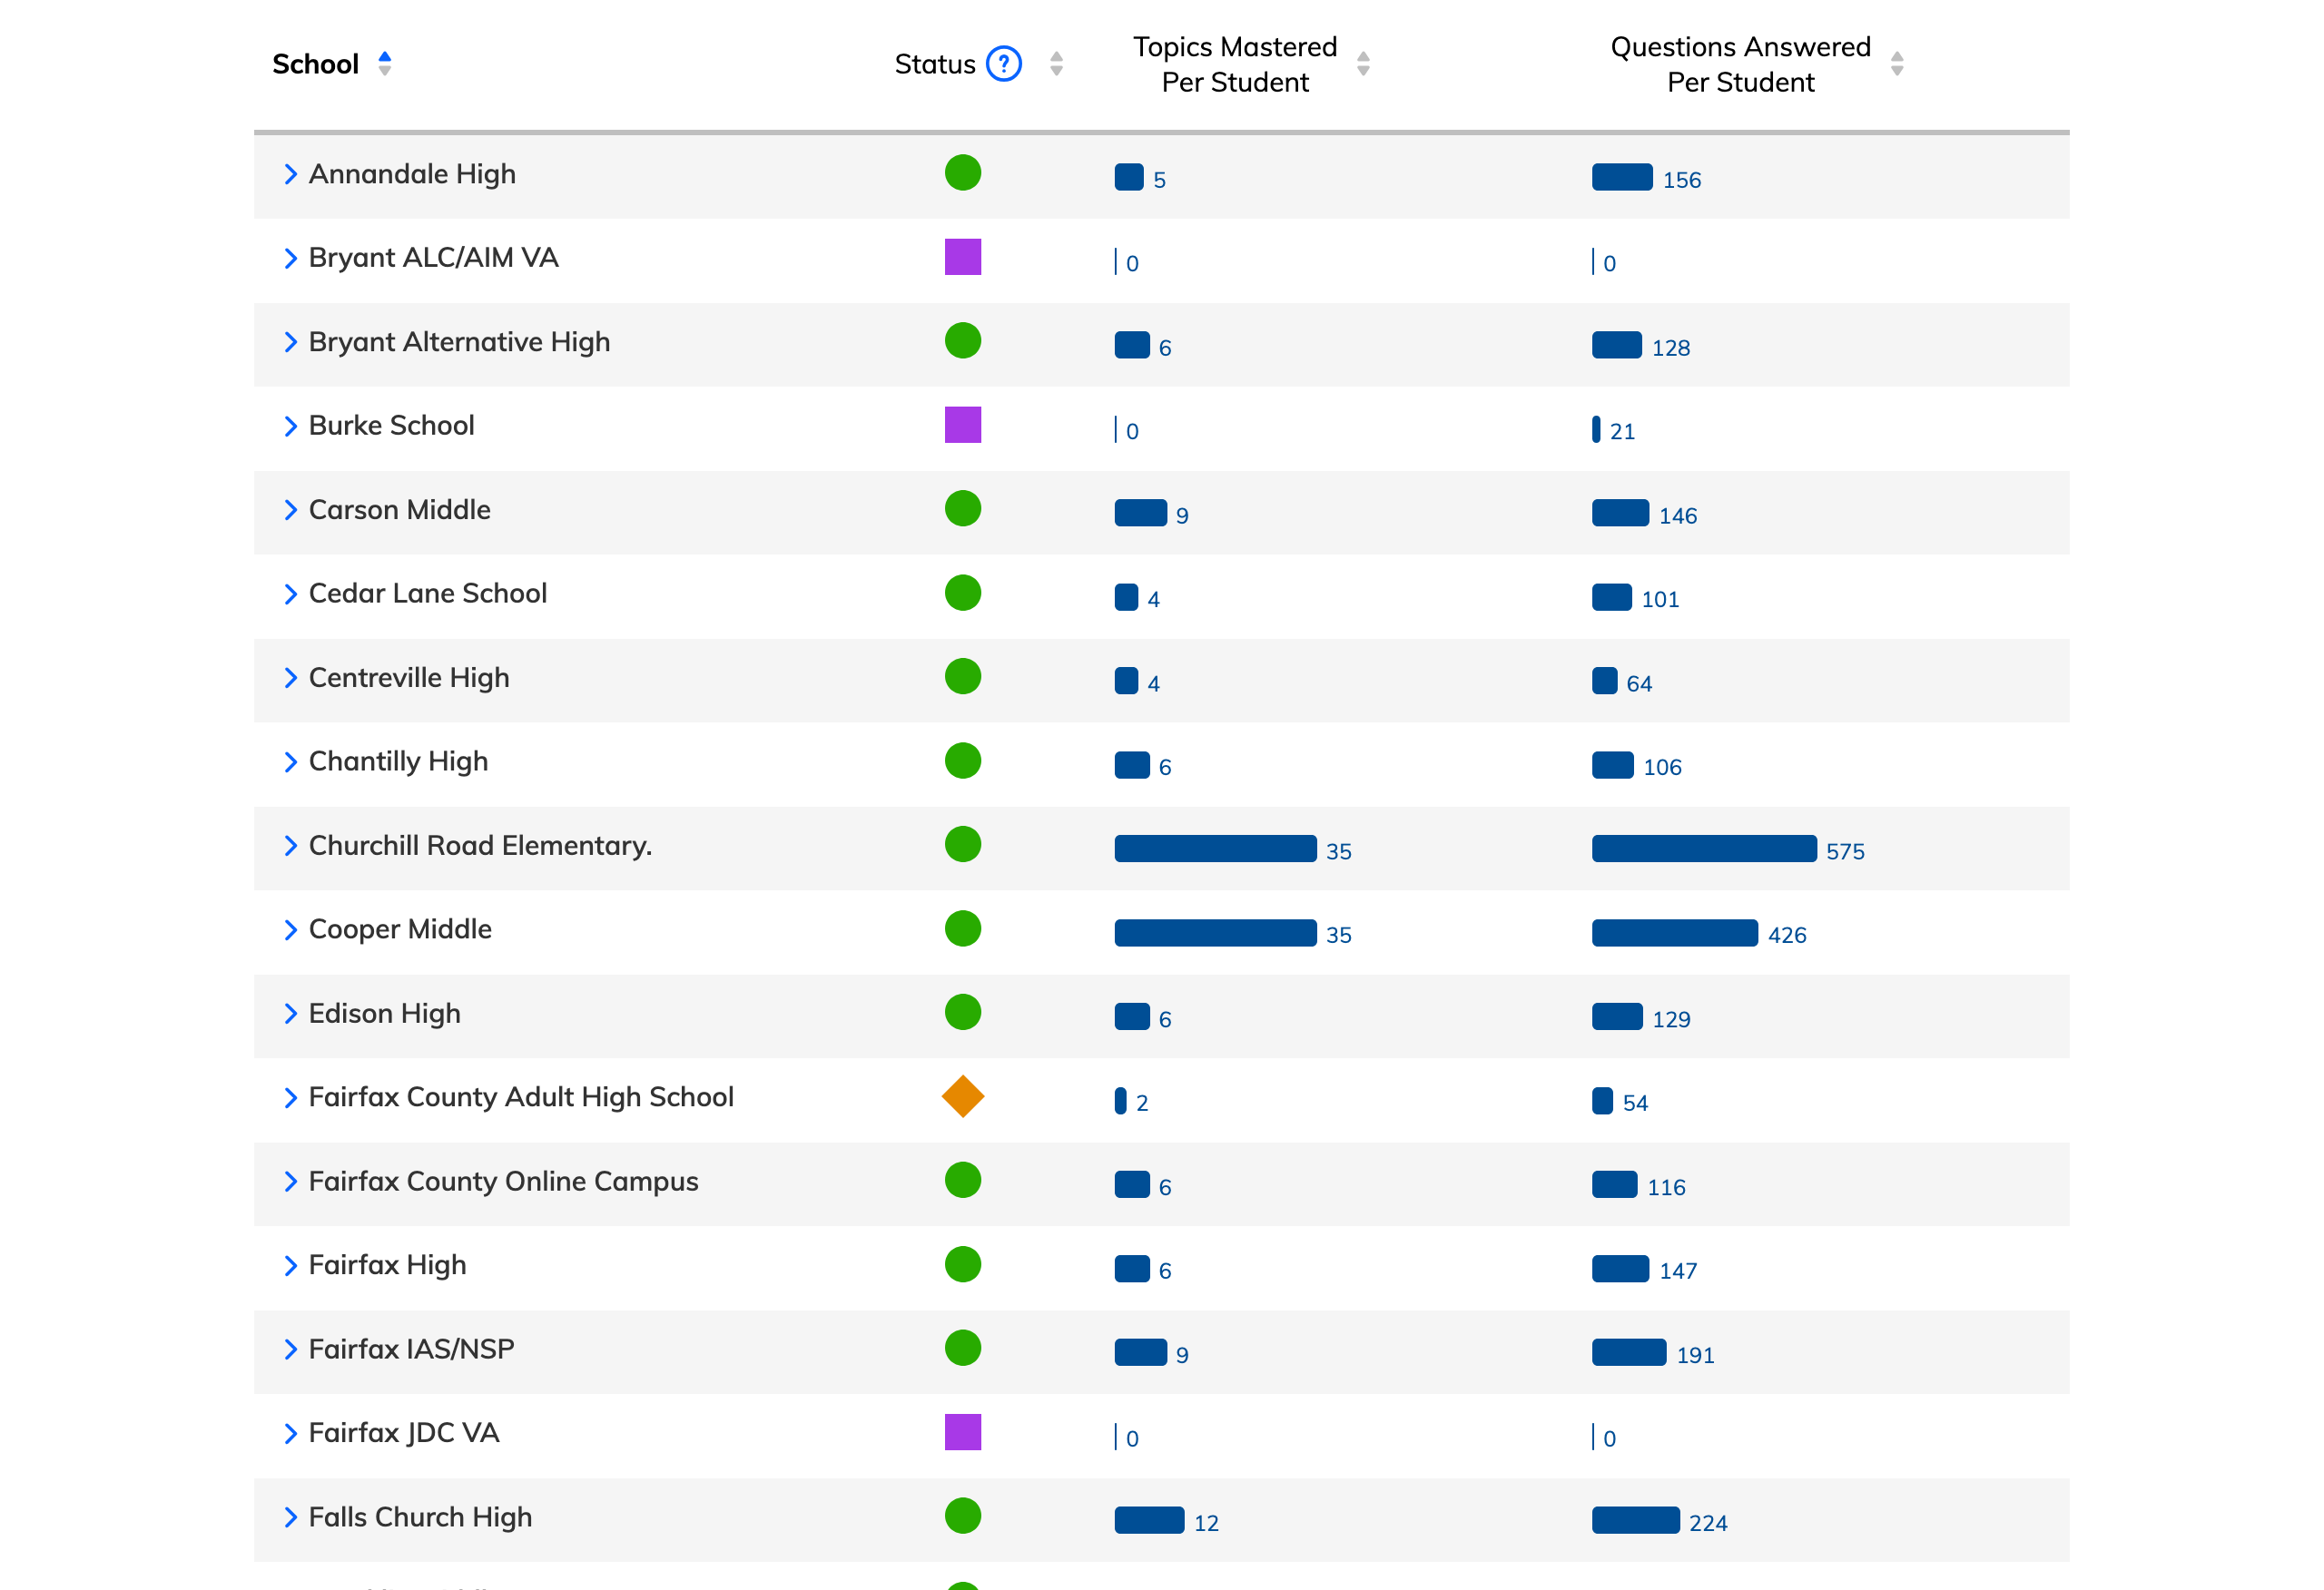Click the School column header
The width and height of the screenshot is (2324, 1590).
tap(315, 64)
